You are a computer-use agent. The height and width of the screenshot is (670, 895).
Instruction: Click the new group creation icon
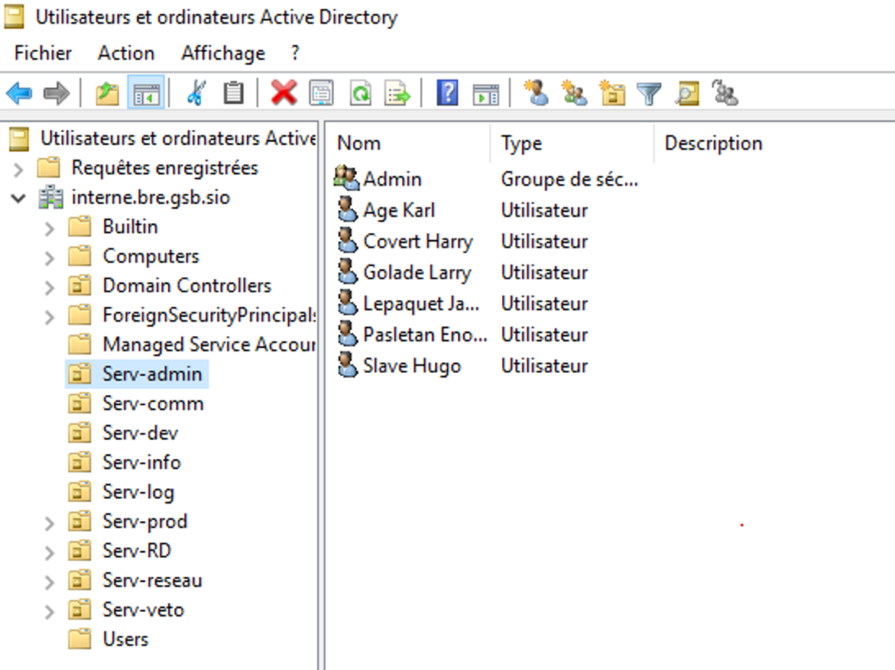(574, 94)
